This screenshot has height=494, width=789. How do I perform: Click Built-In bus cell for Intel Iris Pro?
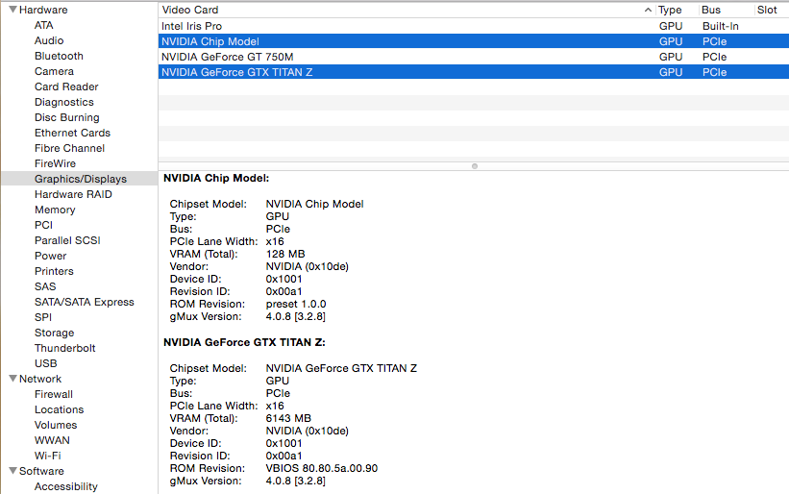(721, 26)
